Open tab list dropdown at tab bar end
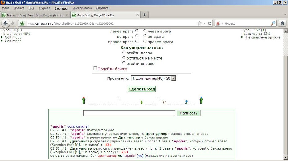 pos(285,15)
